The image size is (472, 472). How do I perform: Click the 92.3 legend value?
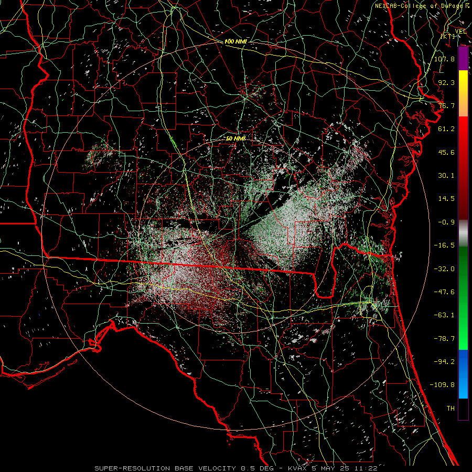coord(446,82)
